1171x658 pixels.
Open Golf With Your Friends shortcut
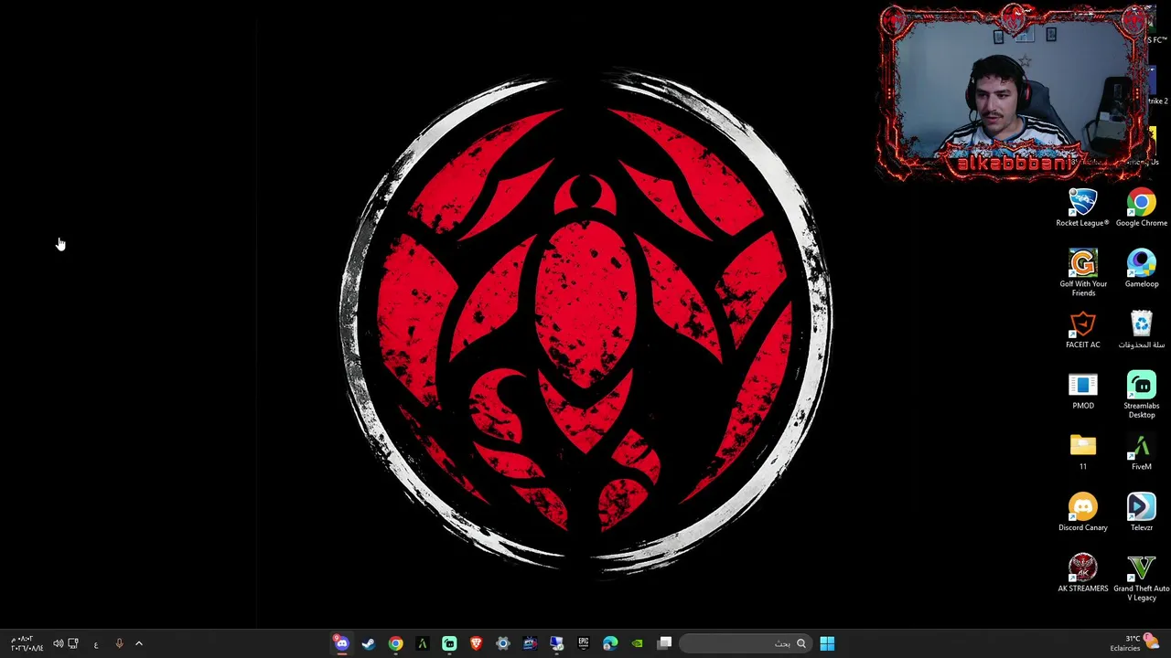pyautogui.click(x=1082, y=272)
